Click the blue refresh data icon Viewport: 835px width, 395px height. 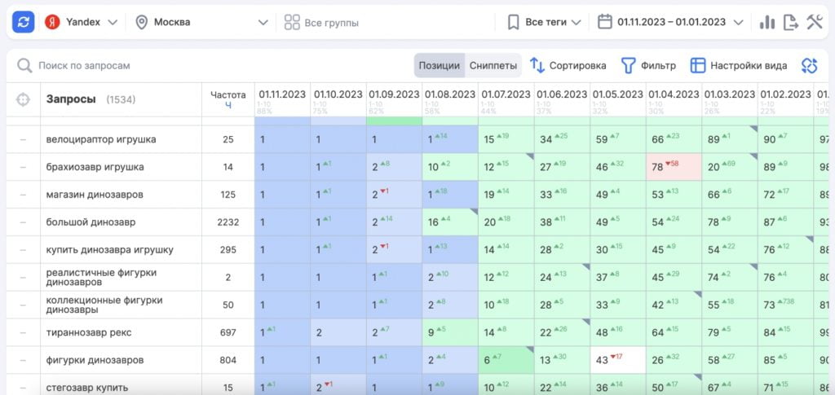tap(23, 22)
